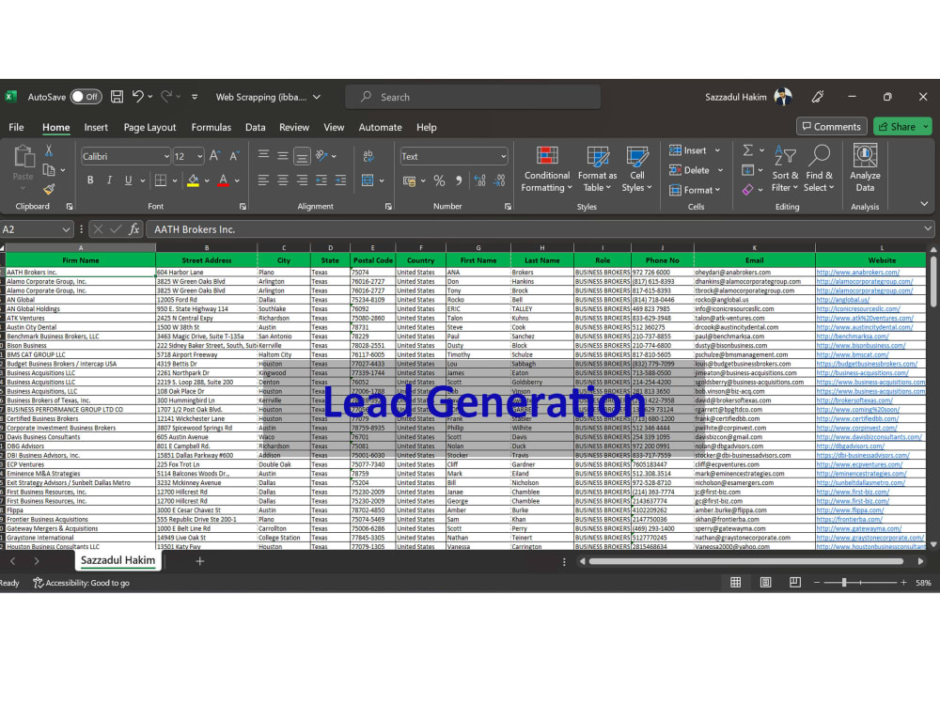Click the zoom slider handle
The height and width of the screenshot is (705, 940).
point(843,583)
